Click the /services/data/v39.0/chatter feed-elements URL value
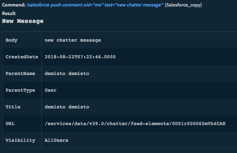 click(x=135, y=124)
